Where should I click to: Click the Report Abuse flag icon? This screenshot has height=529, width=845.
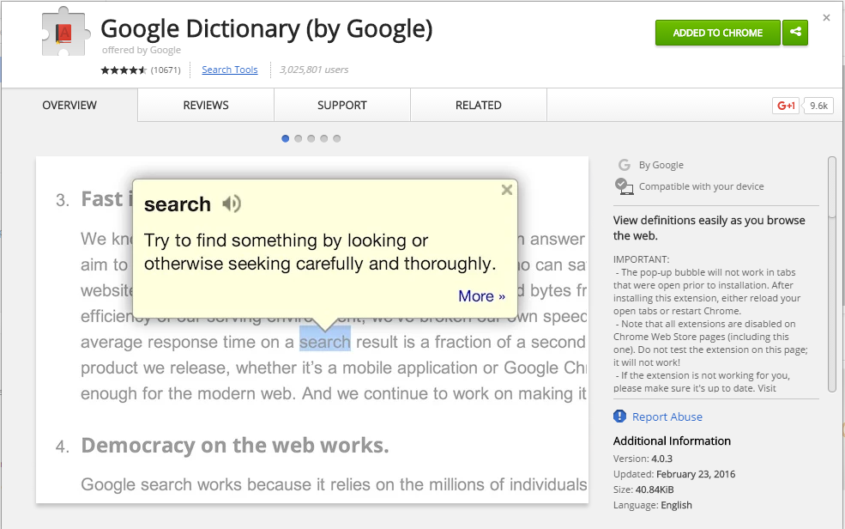[x=620, y=417]
